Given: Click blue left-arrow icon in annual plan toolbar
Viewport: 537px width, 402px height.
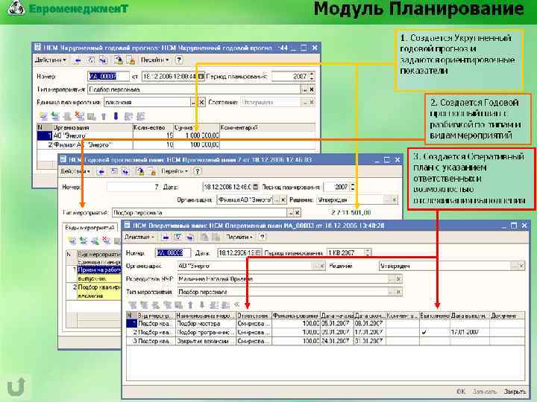Looking at the screenshot, I should [101, 172].
